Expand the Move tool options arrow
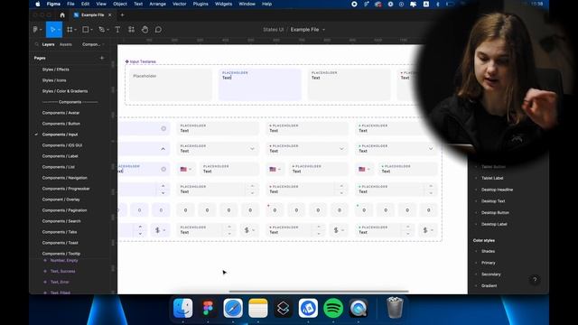This screenshot has width=578, height=325. pyautogui.click(x=59, y=30)
